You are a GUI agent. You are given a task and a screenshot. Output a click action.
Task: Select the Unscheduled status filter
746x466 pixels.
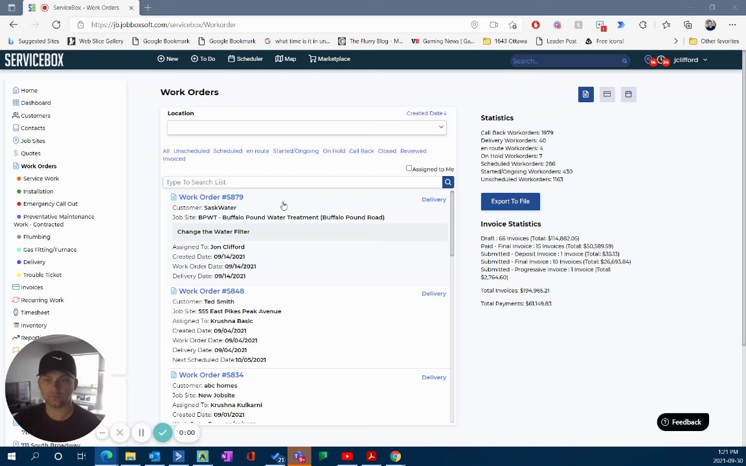(x=191, y=151)
